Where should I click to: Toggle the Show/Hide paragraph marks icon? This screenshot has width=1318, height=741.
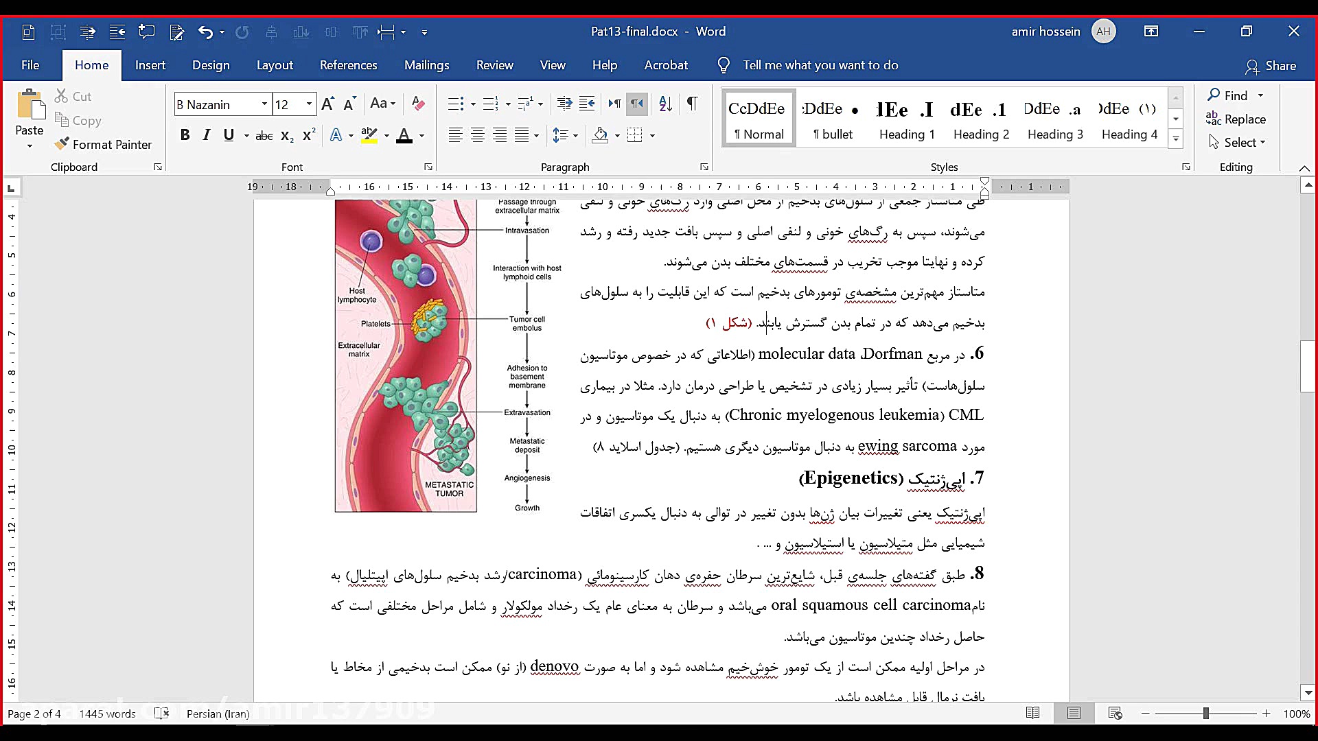692,104
